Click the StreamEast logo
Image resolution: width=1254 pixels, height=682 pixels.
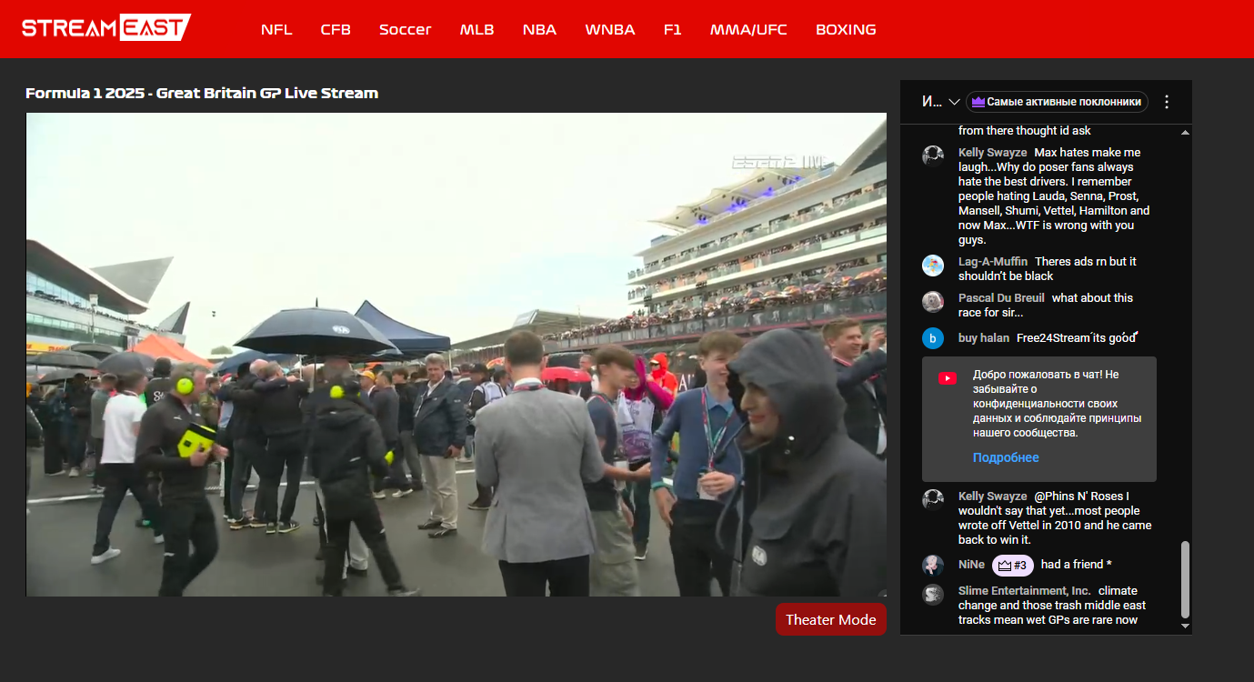(106, 28)
